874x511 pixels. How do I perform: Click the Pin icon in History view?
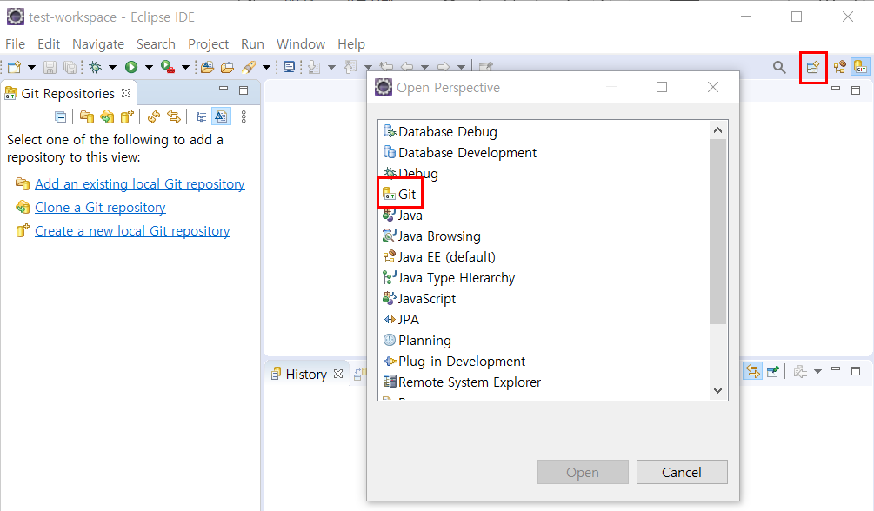click(773, 371)
